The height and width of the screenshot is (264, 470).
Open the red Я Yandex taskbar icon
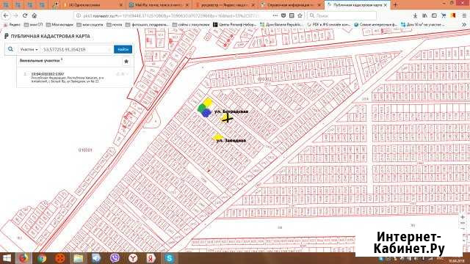pyautogui.click(x=151, y=258)
